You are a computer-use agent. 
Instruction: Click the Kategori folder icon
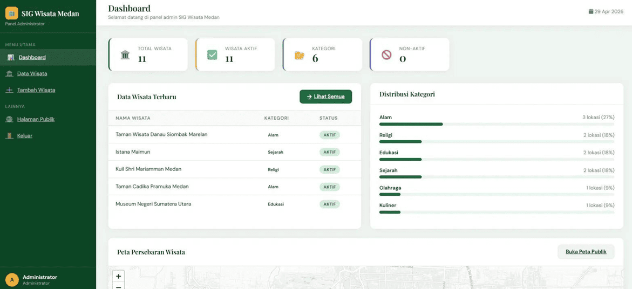[x=299, y=55]
